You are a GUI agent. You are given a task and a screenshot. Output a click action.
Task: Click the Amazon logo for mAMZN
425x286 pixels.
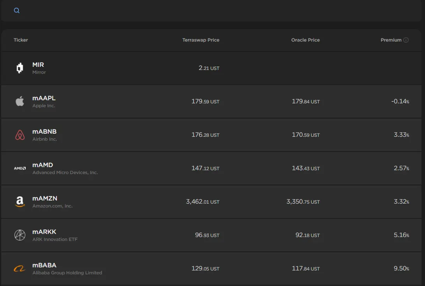pyautogui.click(x=20, y=202)
